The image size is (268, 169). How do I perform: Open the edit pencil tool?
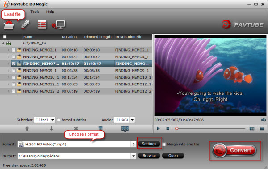25,24
